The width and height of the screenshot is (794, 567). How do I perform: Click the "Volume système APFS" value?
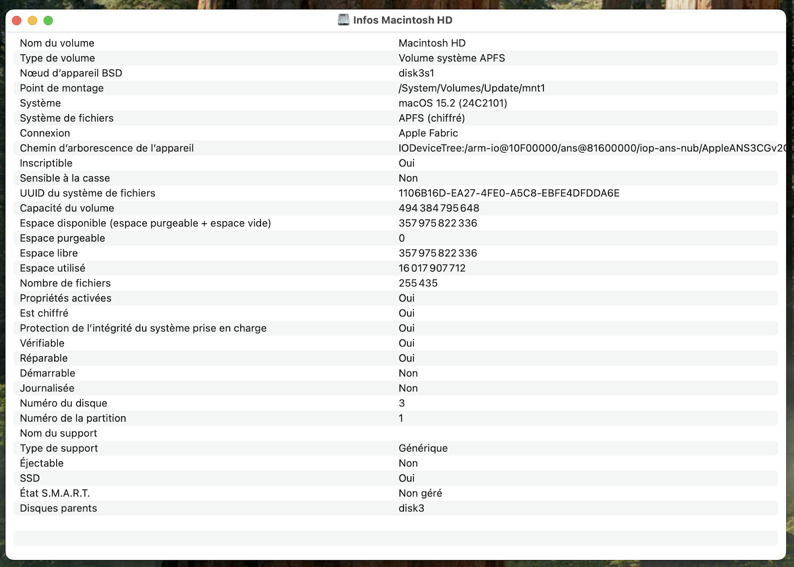[452, 58]
